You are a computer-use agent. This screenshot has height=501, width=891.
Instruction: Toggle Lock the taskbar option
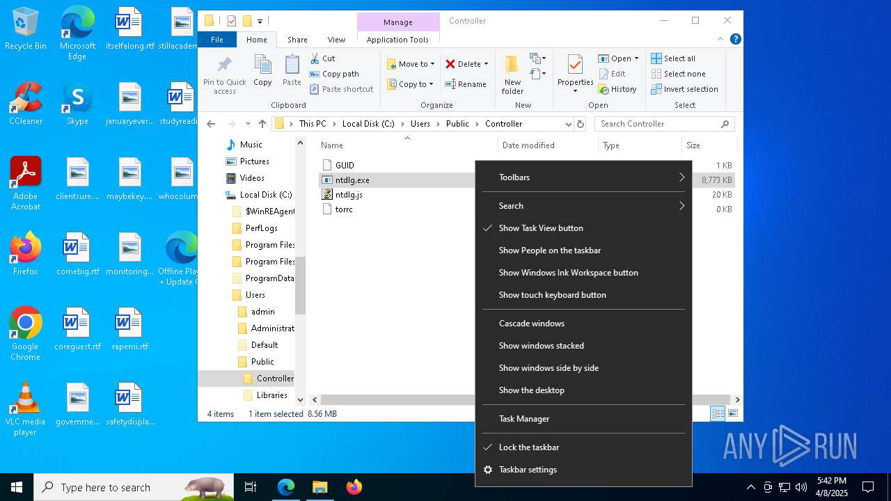pos(528,447)
